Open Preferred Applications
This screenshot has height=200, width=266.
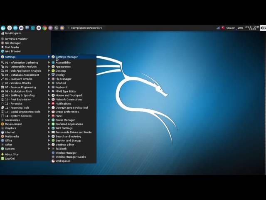tap(74, 124)
